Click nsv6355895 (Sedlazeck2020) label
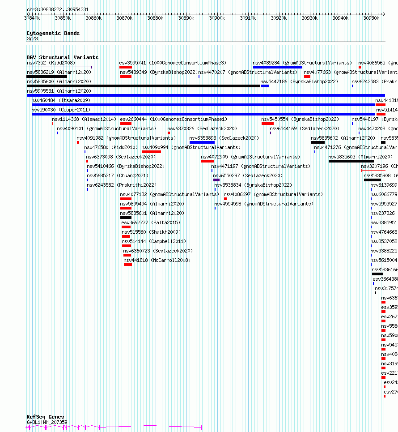The width and height of the screenshot is (398, 432). 224,138
